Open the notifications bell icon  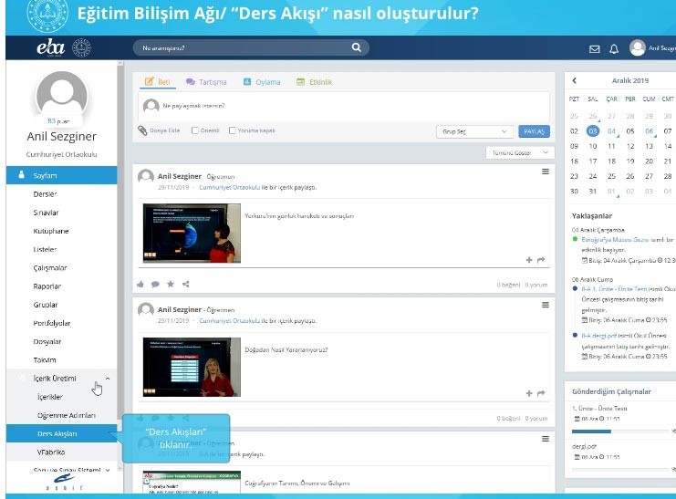pyautogui.click(x=614, y=48)
